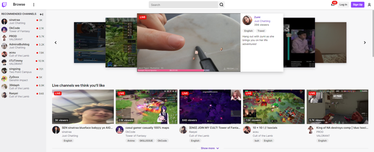
Task: Go to previous carousel stream
Action: pyautogui.click(x=56, y=43)
